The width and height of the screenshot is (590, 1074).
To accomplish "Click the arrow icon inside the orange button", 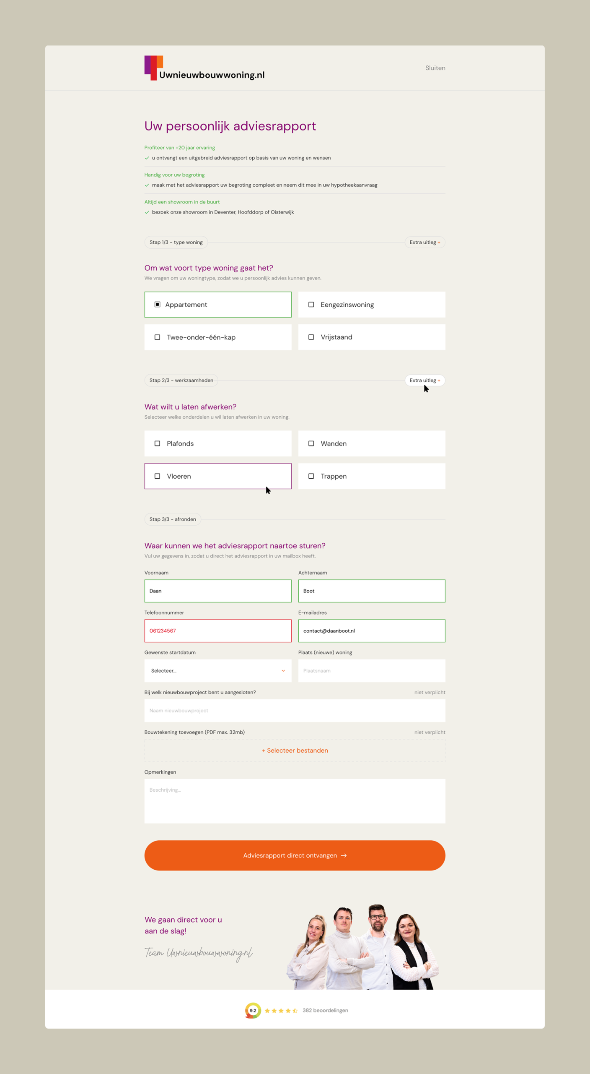I will coord(344,855).
